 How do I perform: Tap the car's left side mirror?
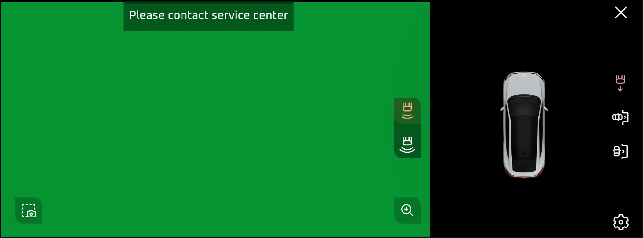503,108
